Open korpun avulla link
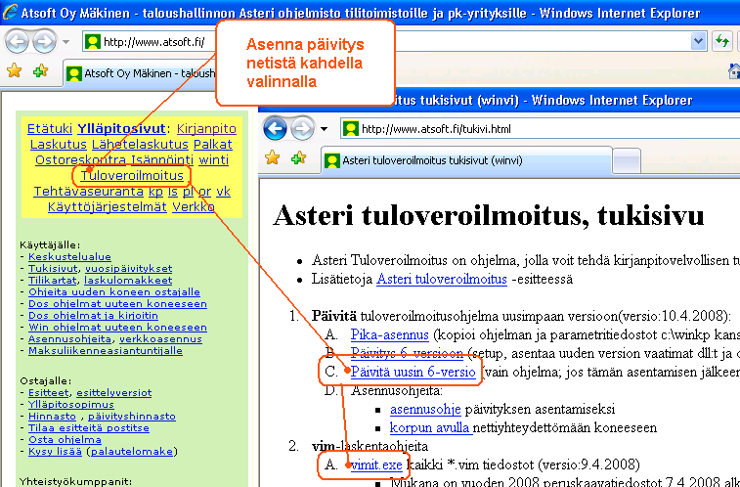The height and width of the screenshot is (487, 740). 430,427
